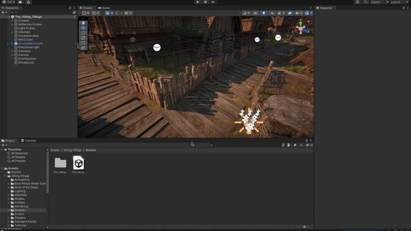Toggle hidden objects scene visibility button
The height and width of the screenshot is (231, 411).
pos(290,13)
